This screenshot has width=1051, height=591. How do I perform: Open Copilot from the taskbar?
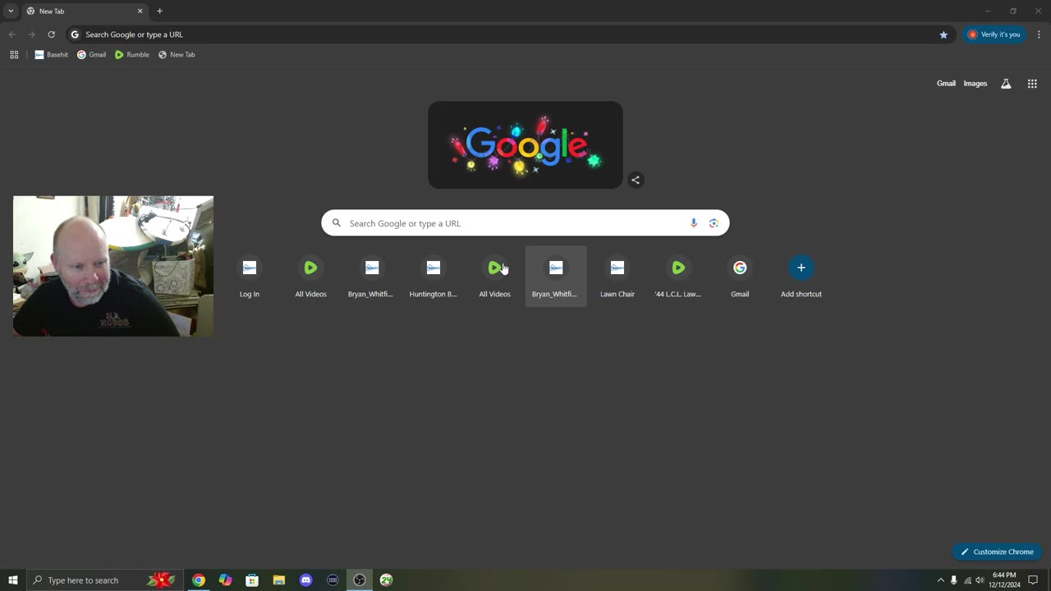click(x=225, y=580)
